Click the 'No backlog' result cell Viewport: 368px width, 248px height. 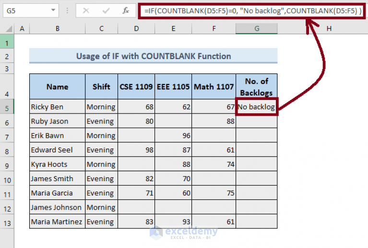(257, 107)
